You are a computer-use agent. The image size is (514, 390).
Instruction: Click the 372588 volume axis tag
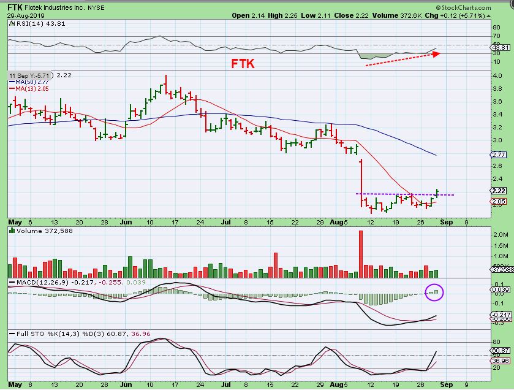point(503,269)
